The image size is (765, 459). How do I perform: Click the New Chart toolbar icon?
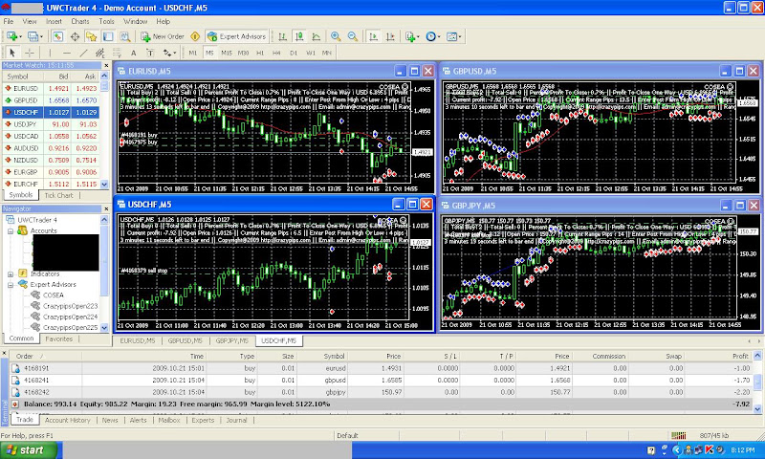tap(12, 36)
